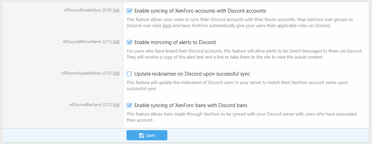Click the nfDiscordUpdateNicks (215) option name

86,73
